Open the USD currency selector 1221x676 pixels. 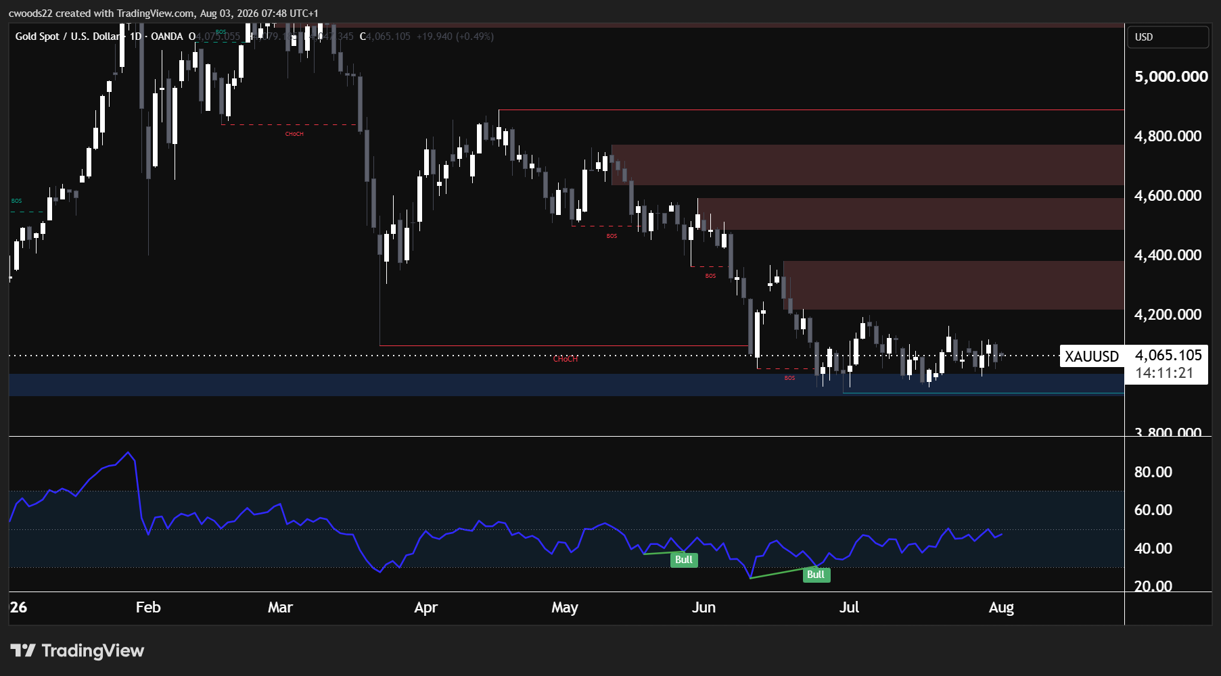click(x=1168, y=37)
